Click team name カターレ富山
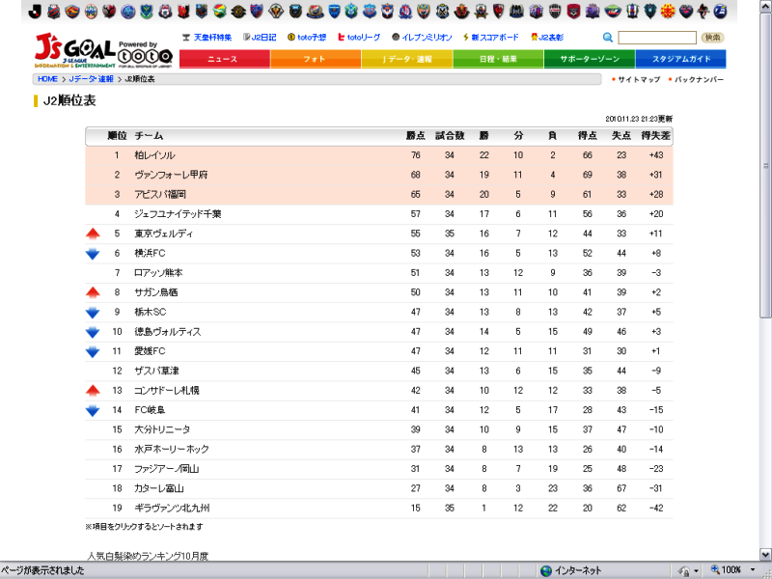Viewport: 772px width, 579px height. 159,488
